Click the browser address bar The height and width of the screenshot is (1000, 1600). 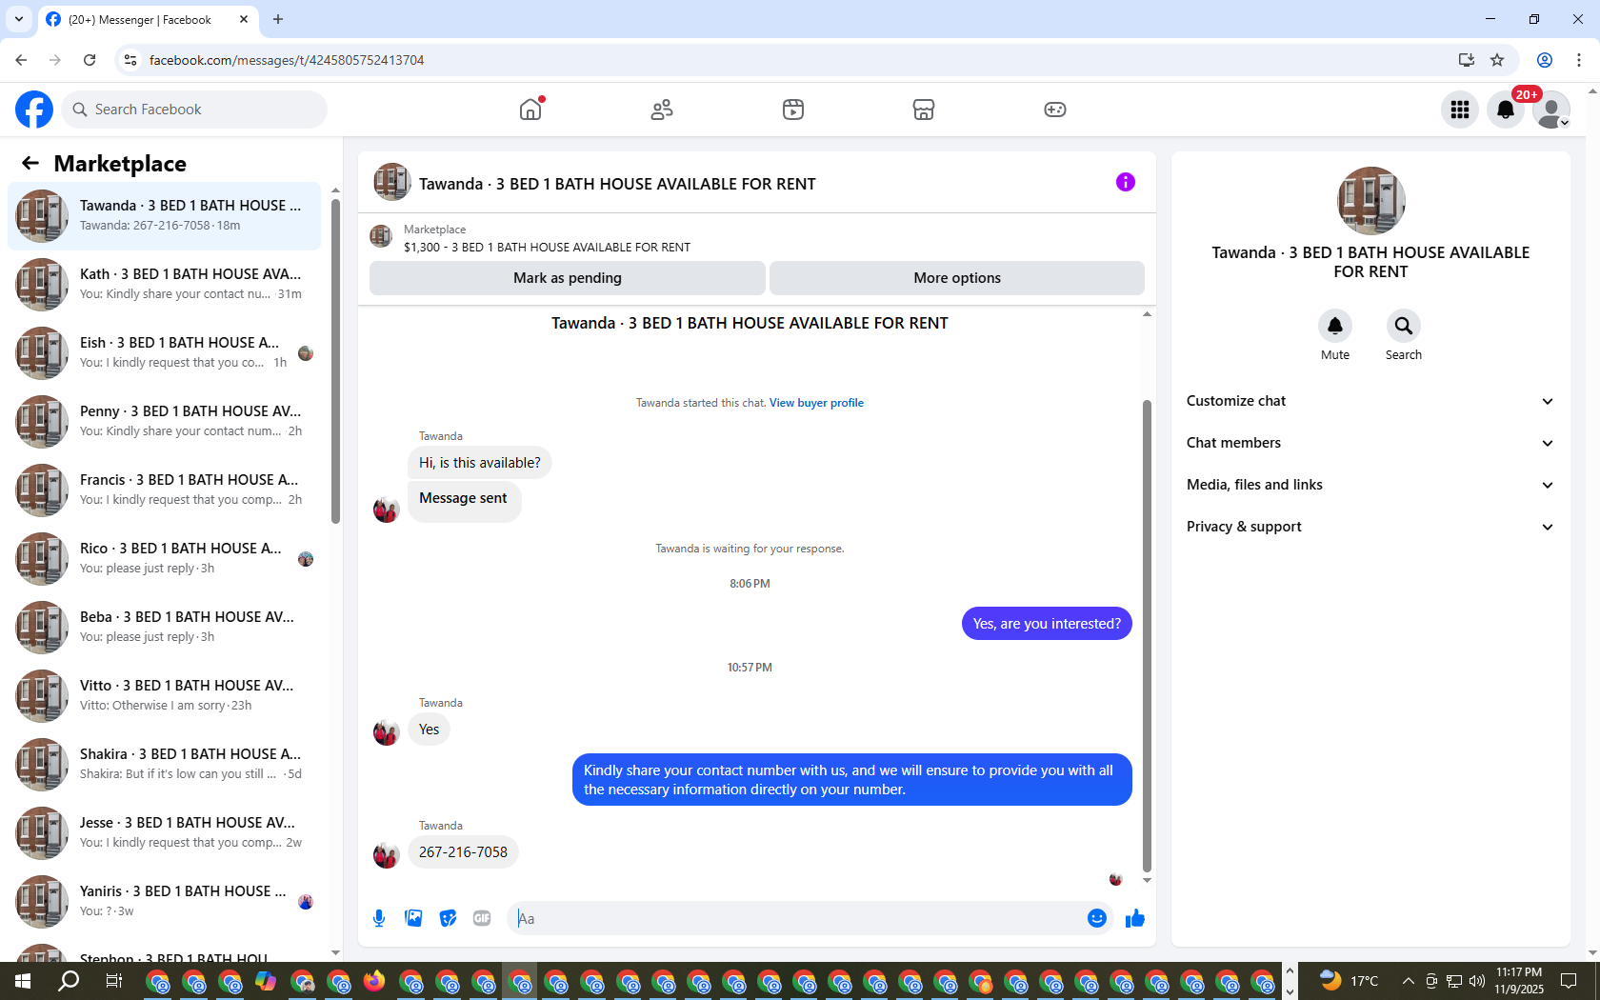[x=795, y=60]
